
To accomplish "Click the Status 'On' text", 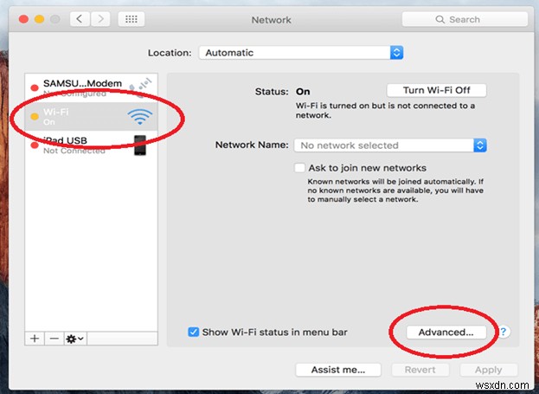I will [303, 92].
